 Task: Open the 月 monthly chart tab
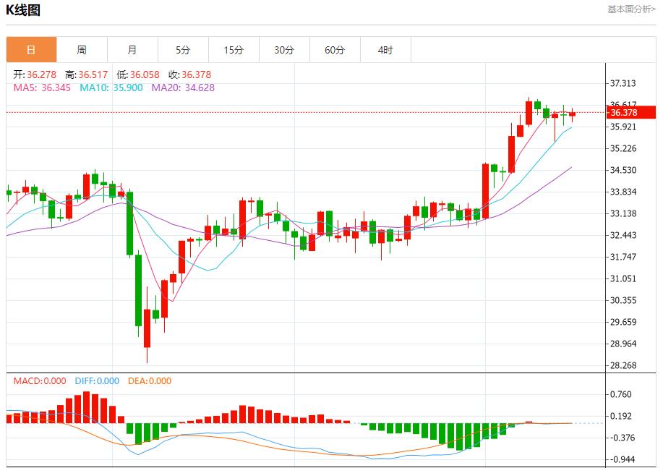point(132,50)
